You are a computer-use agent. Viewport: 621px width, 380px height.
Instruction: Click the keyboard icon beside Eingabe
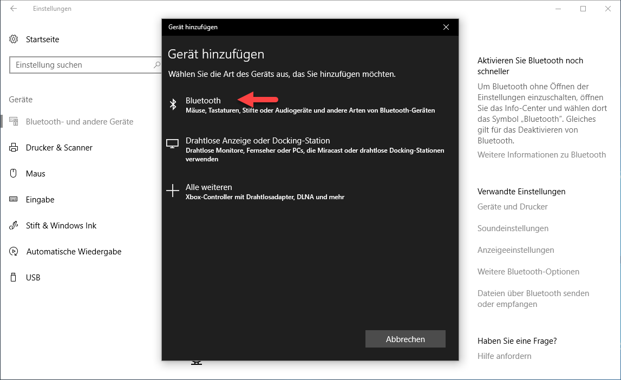tap(14, 200)
